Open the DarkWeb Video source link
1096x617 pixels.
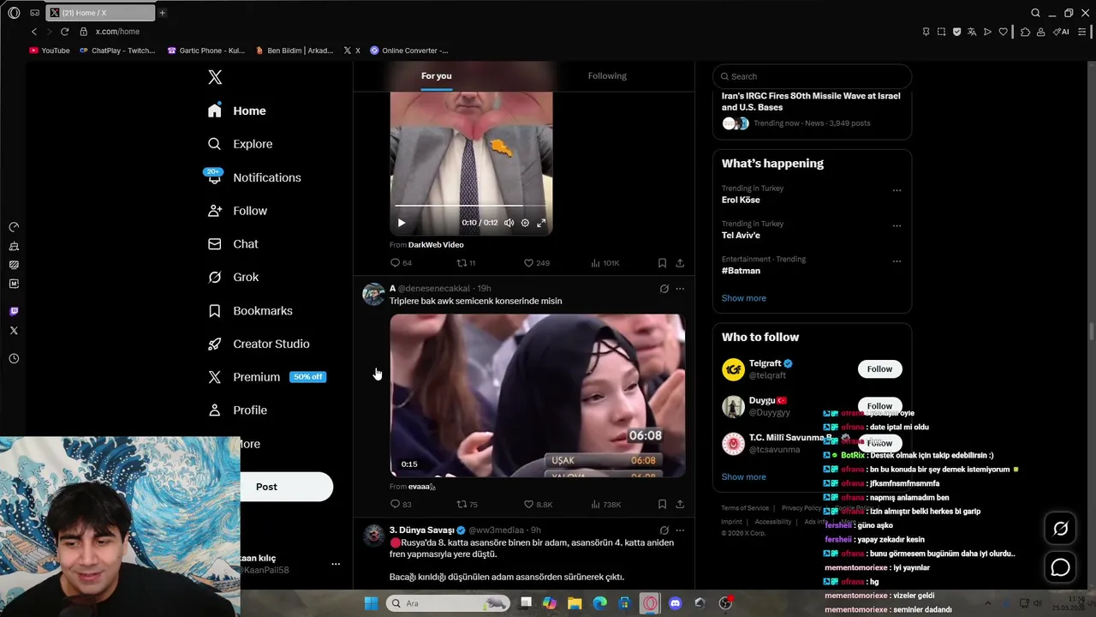436,245
